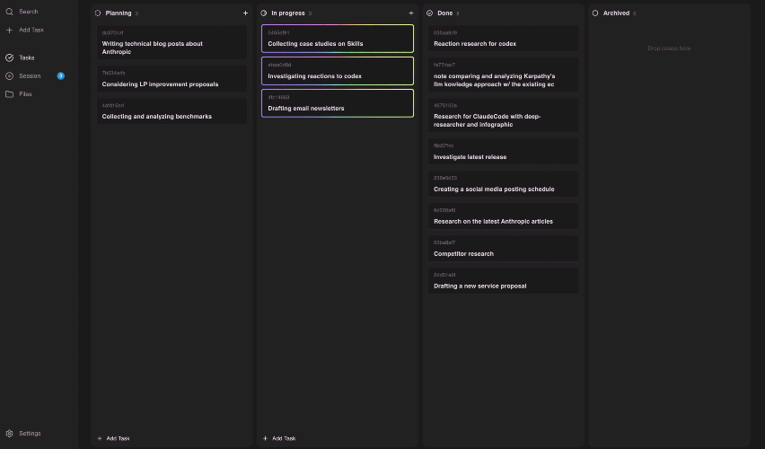
Task: Click the Add Task label at the bottom of the In progress column
Action: 284,438
